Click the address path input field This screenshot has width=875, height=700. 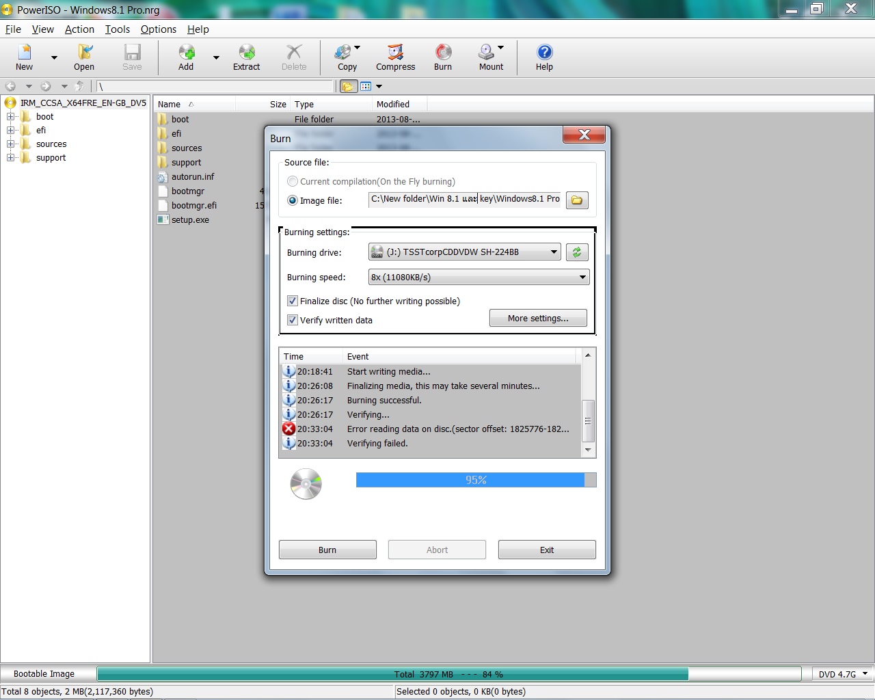point(215,86)
